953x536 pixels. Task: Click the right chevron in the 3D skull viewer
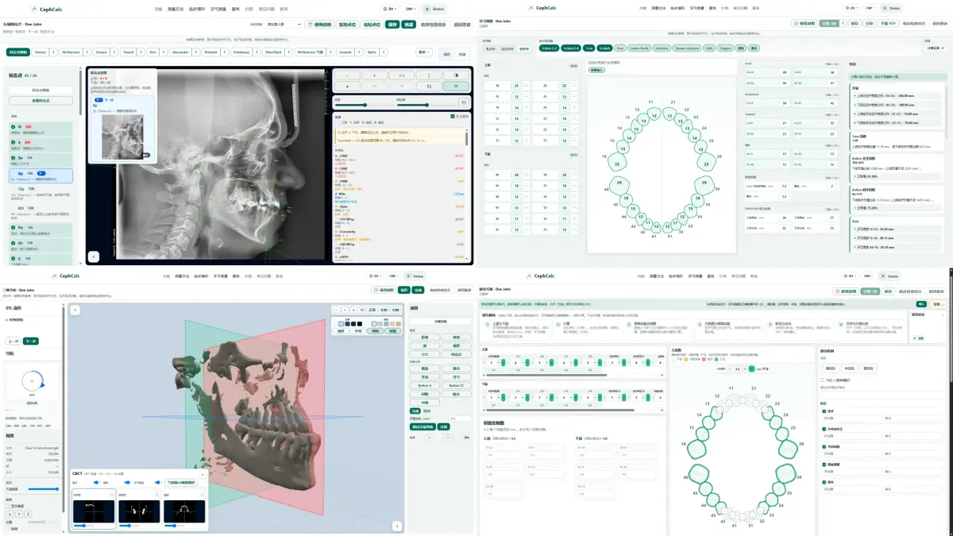click(396, 526)
